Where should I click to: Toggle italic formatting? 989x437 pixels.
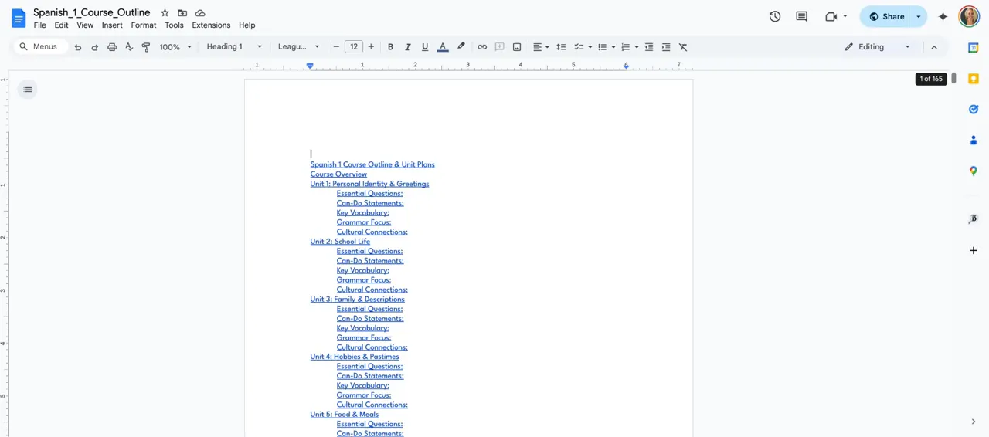[x=407, y=47]
